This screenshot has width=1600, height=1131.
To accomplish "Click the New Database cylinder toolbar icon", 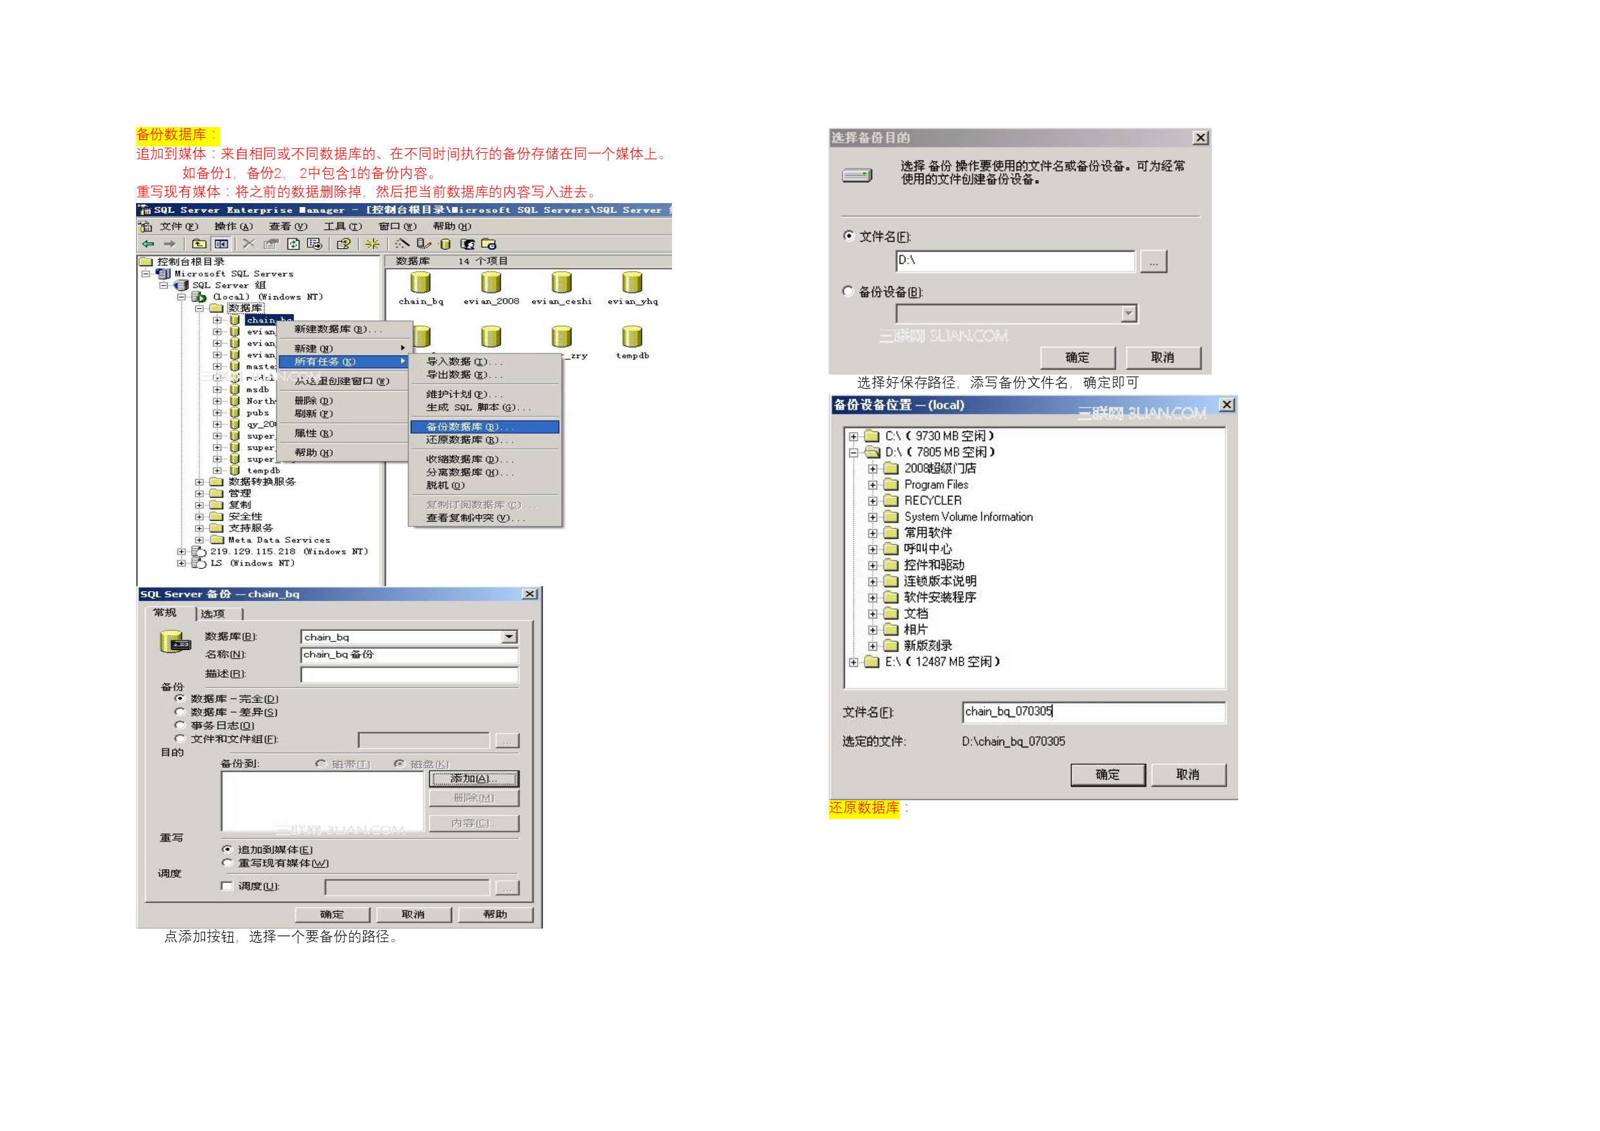I will point(445,244).
